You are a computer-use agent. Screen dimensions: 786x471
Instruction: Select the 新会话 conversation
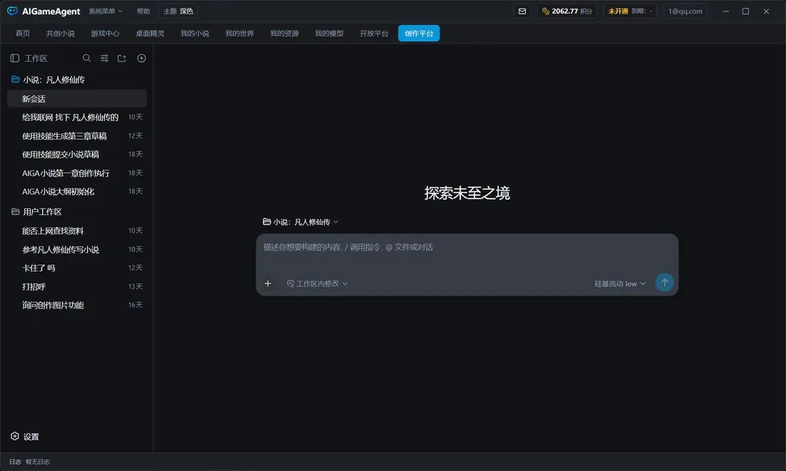tap(77, 98)
